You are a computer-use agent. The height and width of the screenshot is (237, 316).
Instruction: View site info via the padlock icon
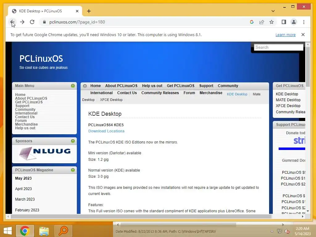pyautogui.click(x=44, y=22)
